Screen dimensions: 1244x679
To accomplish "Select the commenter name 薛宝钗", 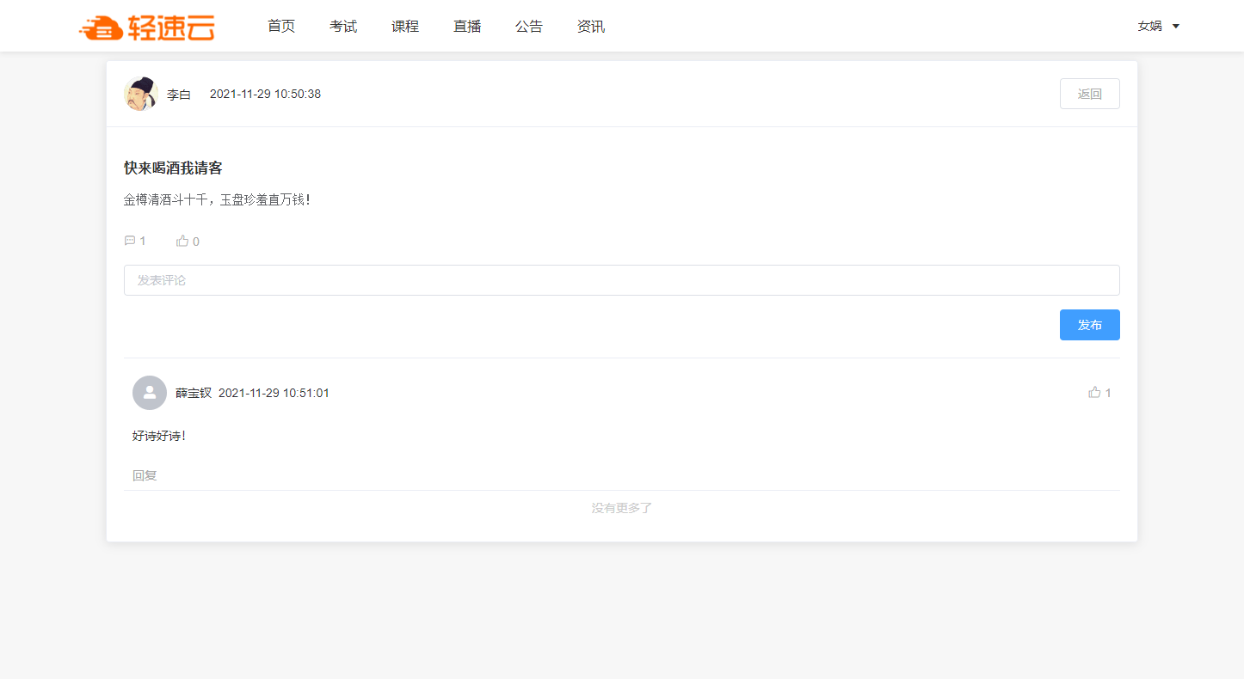I will 194,394.
